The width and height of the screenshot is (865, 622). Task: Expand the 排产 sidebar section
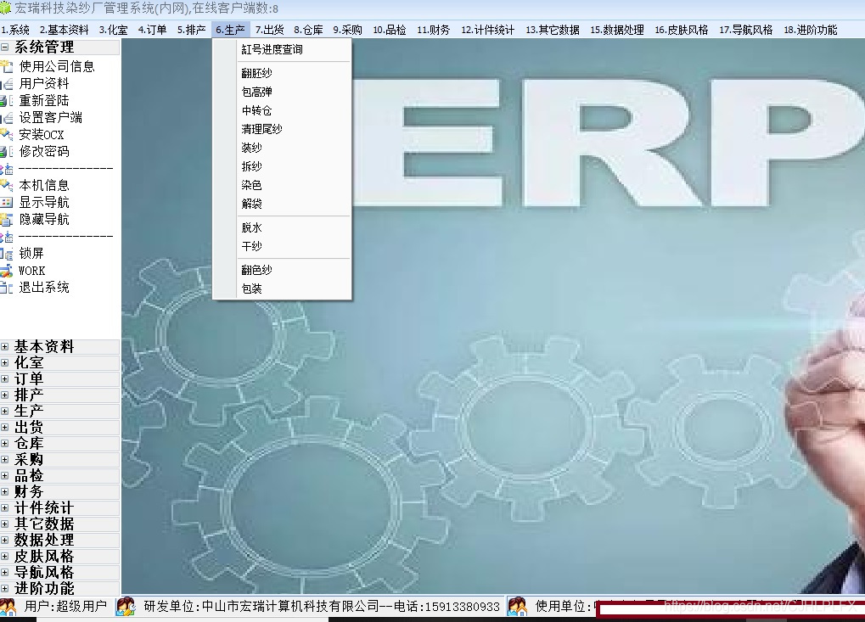4,395
